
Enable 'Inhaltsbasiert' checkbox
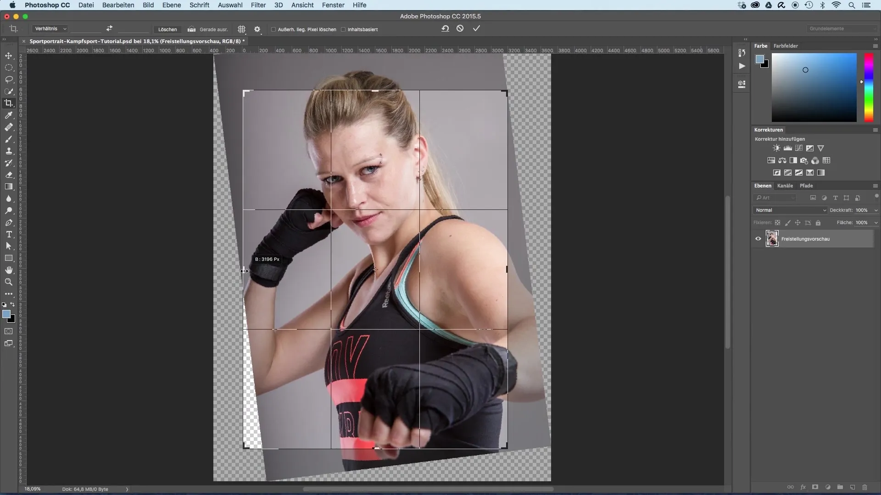[343, 29]
